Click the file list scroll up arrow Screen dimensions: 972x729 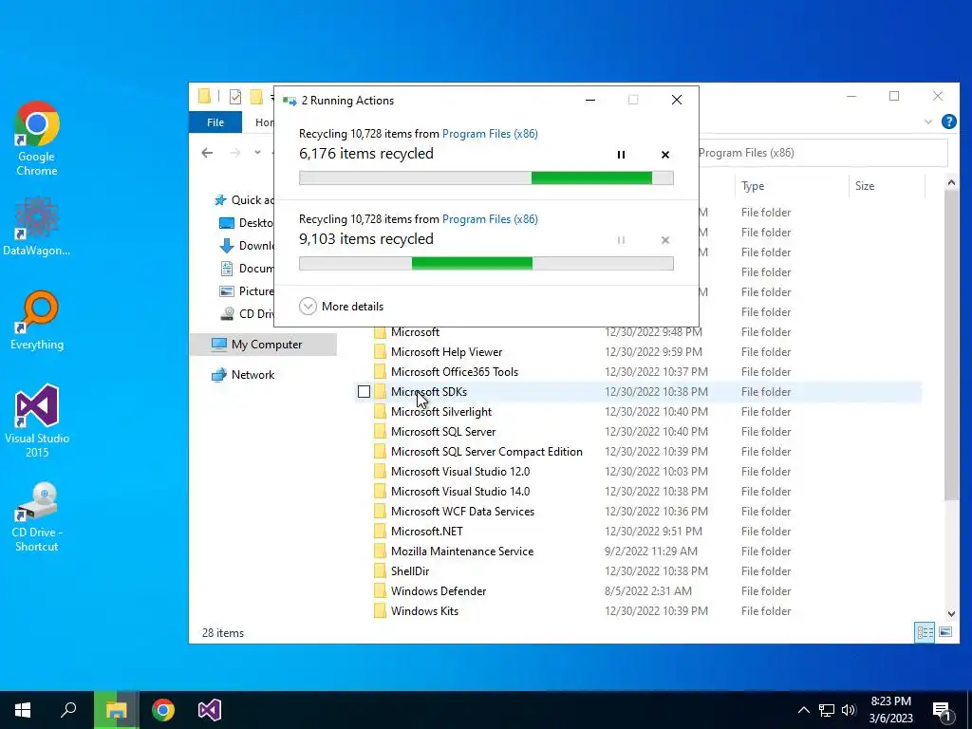click(951, 182)
